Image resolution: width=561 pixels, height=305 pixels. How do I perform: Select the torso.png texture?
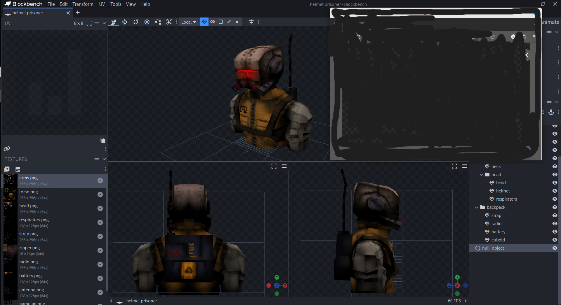[x=55, y=195]
